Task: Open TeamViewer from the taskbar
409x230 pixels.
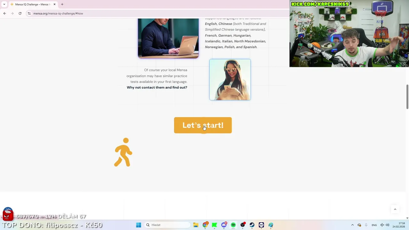Action: [261, 225]
